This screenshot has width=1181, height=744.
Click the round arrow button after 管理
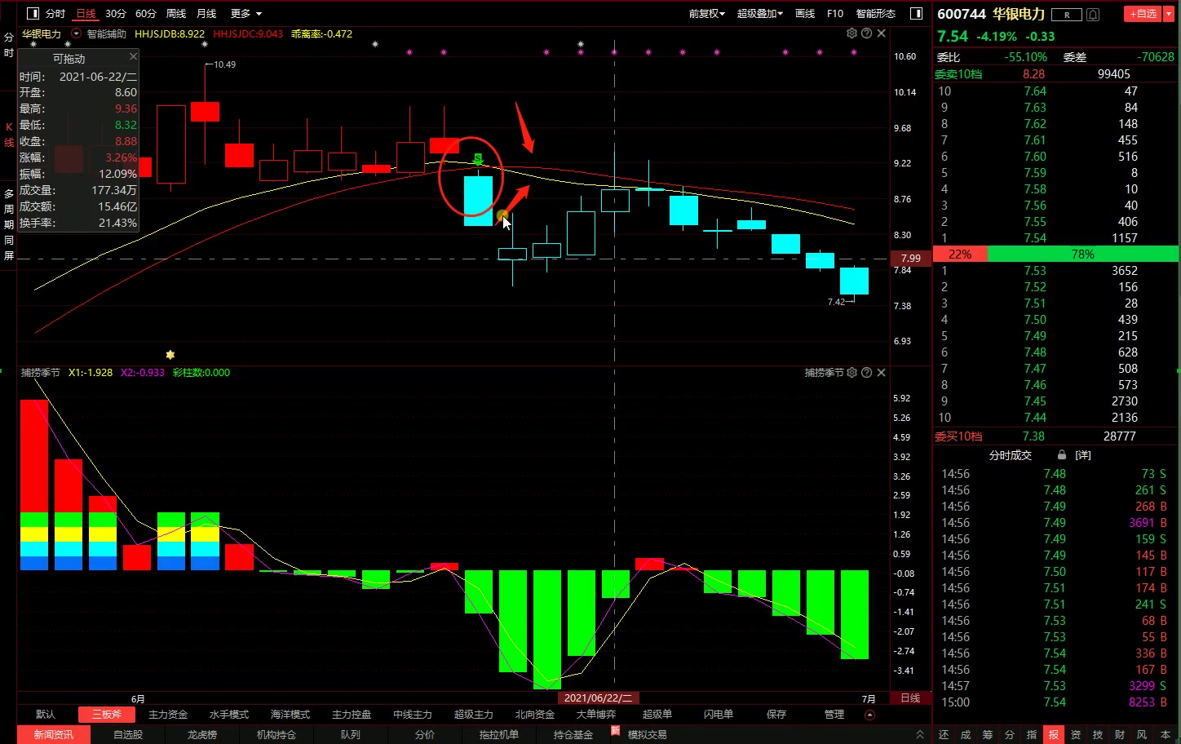pos(869,715)
